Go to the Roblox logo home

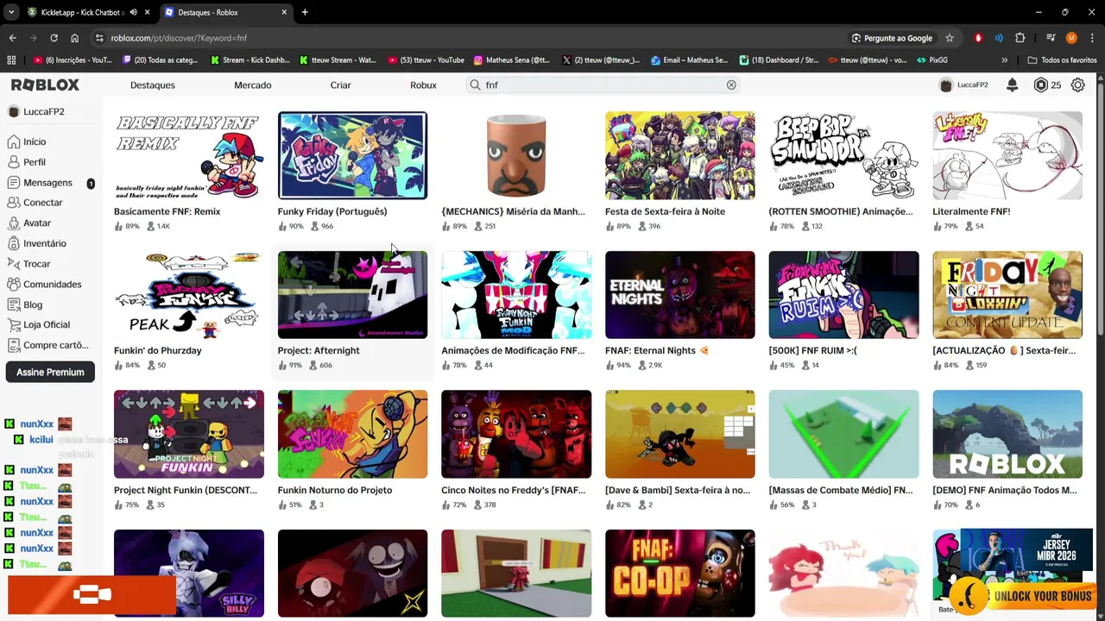pyautogui.click(x=45, y=85)
